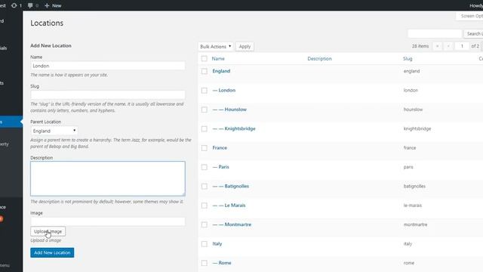Click the 'england' slug text
483x272 pixels.
(411, 71)
